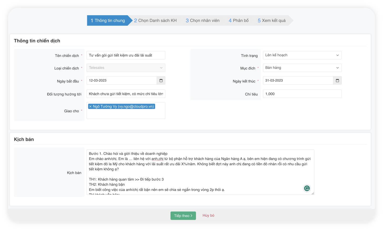Go to step 4 Phân bổ
This screenshot has height=230, width=383.
coord(239,20)
